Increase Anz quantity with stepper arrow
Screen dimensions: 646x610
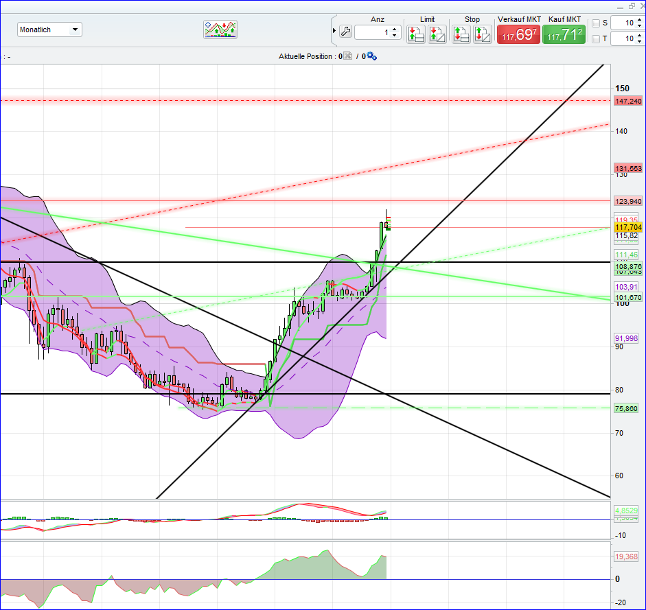coord(393,30)
